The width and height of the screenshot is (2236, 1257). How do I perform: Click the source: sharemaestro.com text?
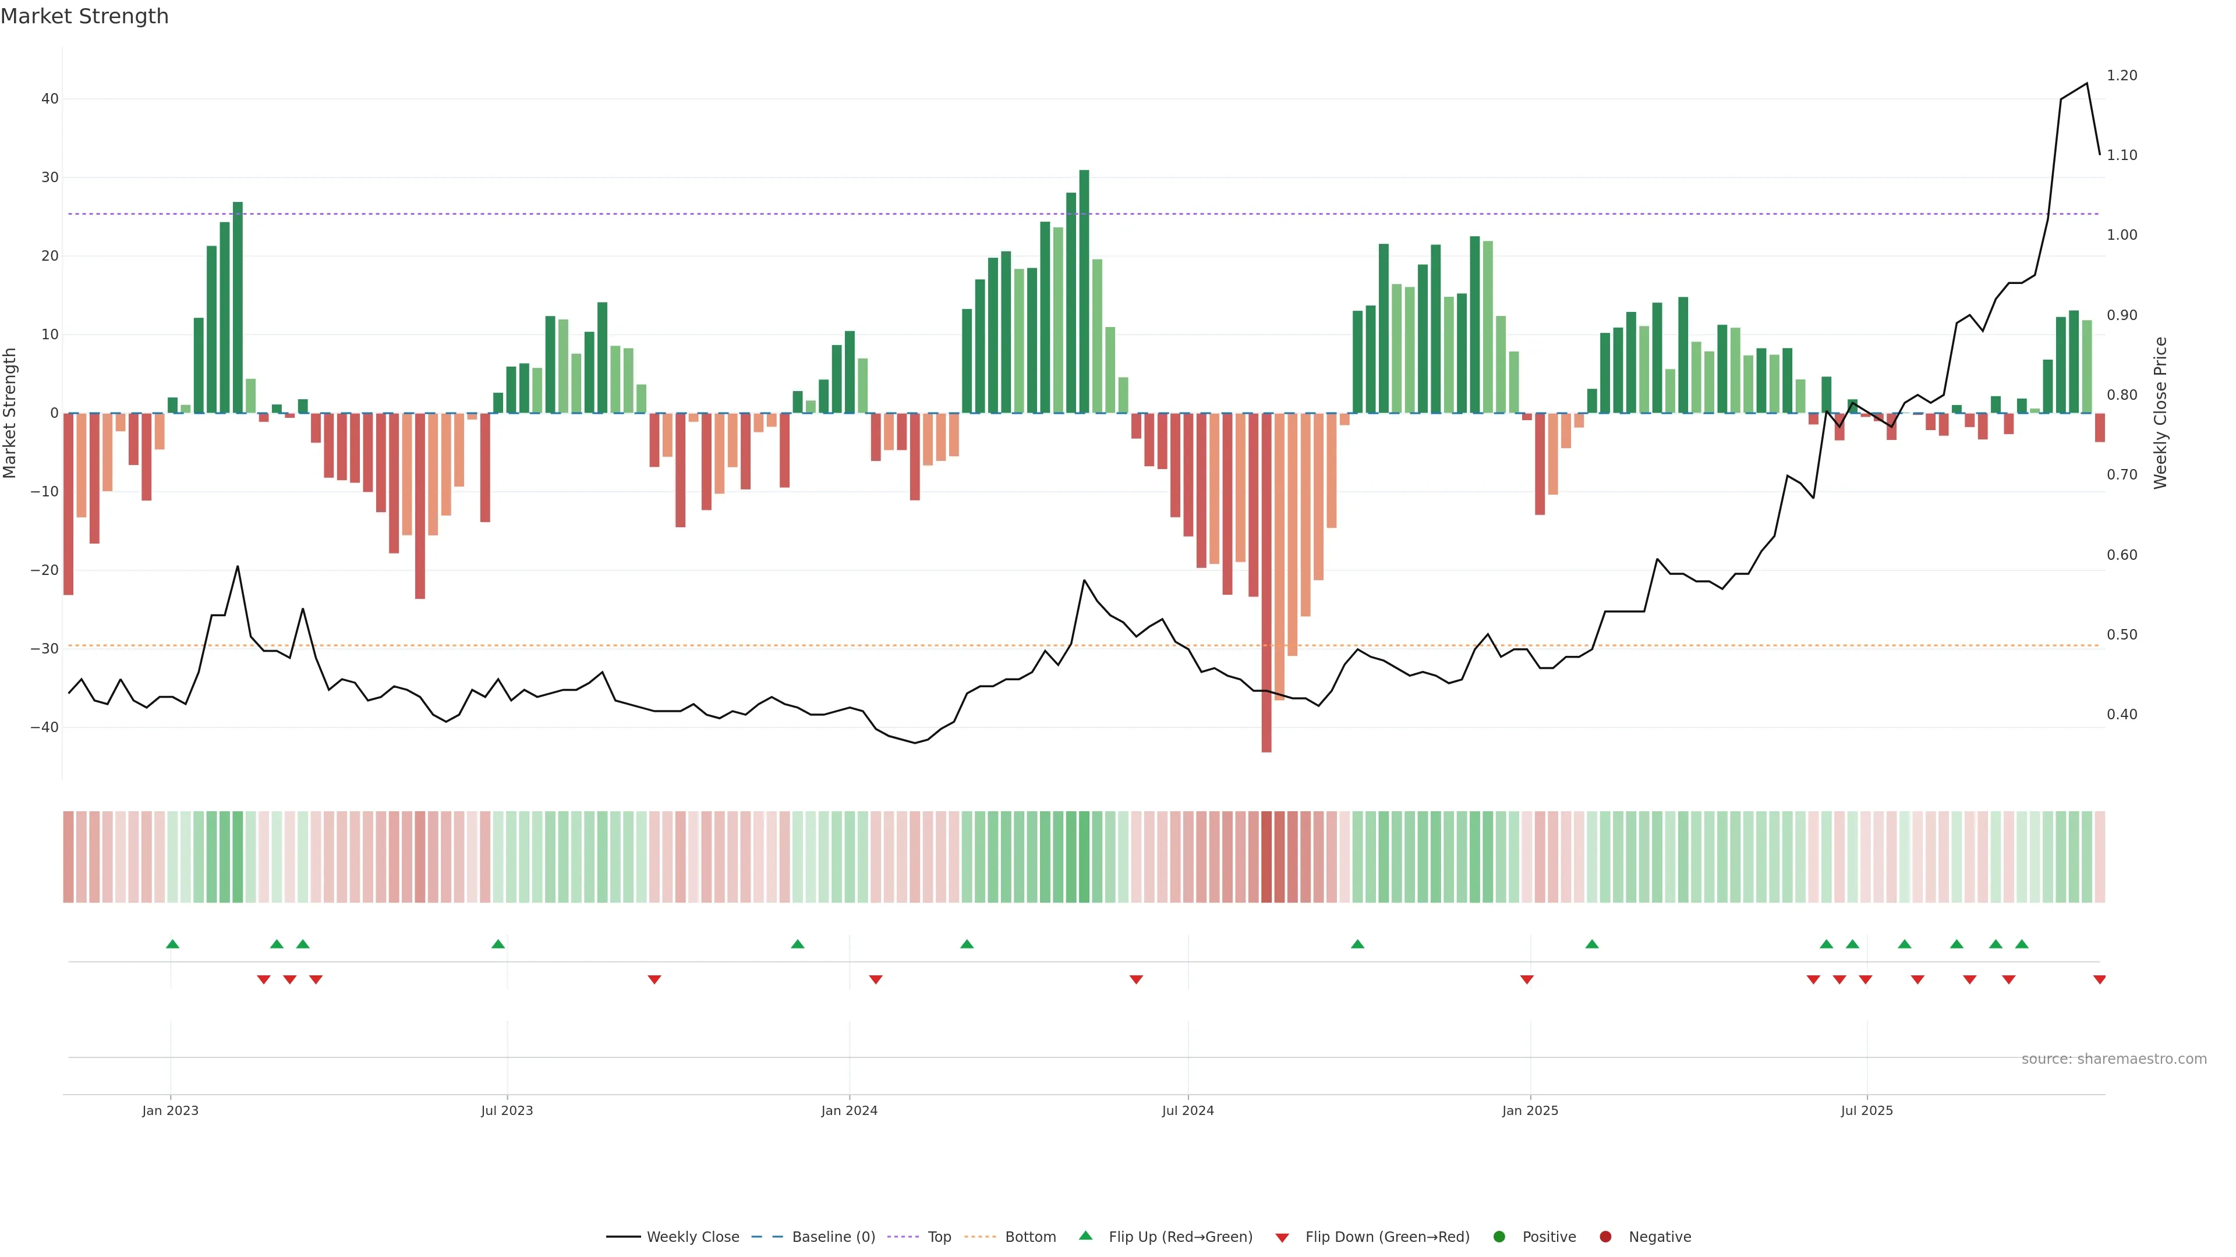point(2114,1059)
